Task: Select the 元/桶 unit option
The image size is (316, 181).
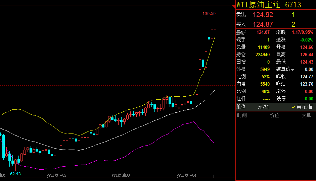Action: coord(264,107)
